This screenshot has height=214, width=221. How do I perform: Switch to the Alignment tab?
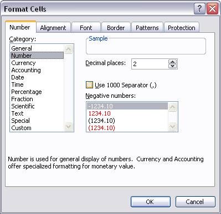pyautogui.click(x=53, y=28)
